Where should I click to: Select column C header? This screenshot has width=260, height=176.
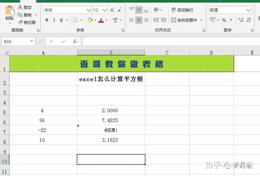[x=167, y=53]
